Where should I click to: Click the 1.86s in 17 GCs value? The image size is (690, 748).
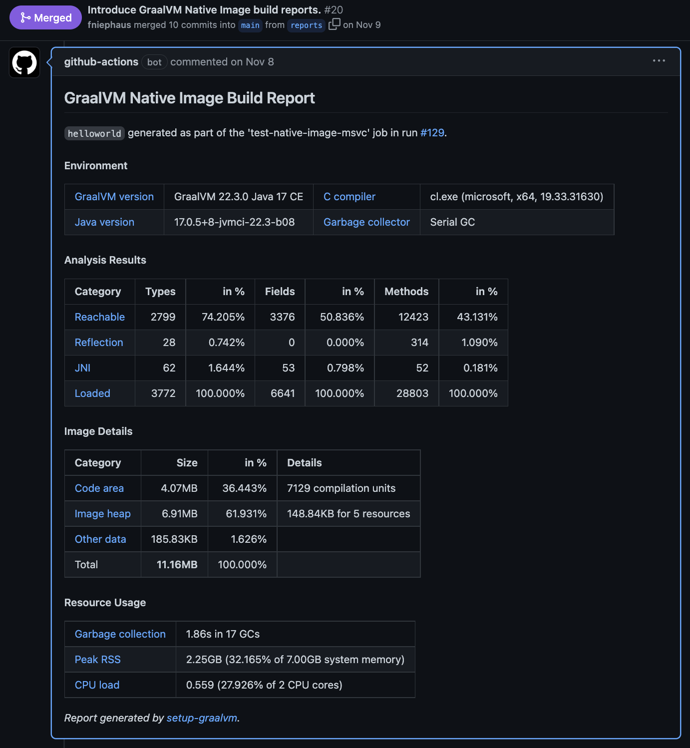(223, 634)
